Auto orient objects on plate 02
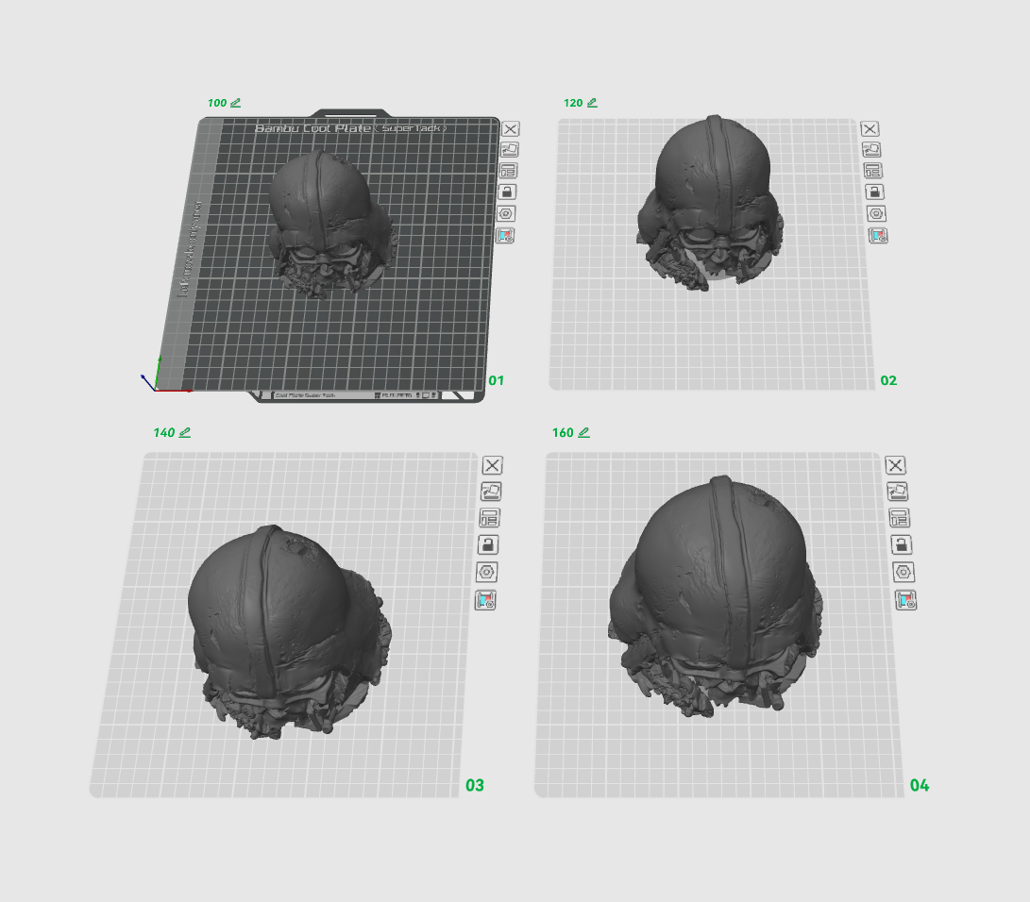1030x902 pixels. click(x=871, y=150)
